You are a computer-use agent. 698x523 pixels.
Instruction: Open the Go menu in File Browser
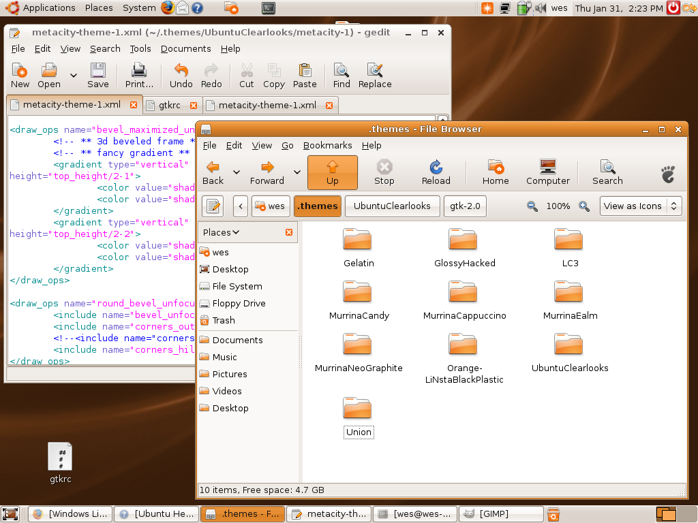pyautogui.click(x=287, y=146)
